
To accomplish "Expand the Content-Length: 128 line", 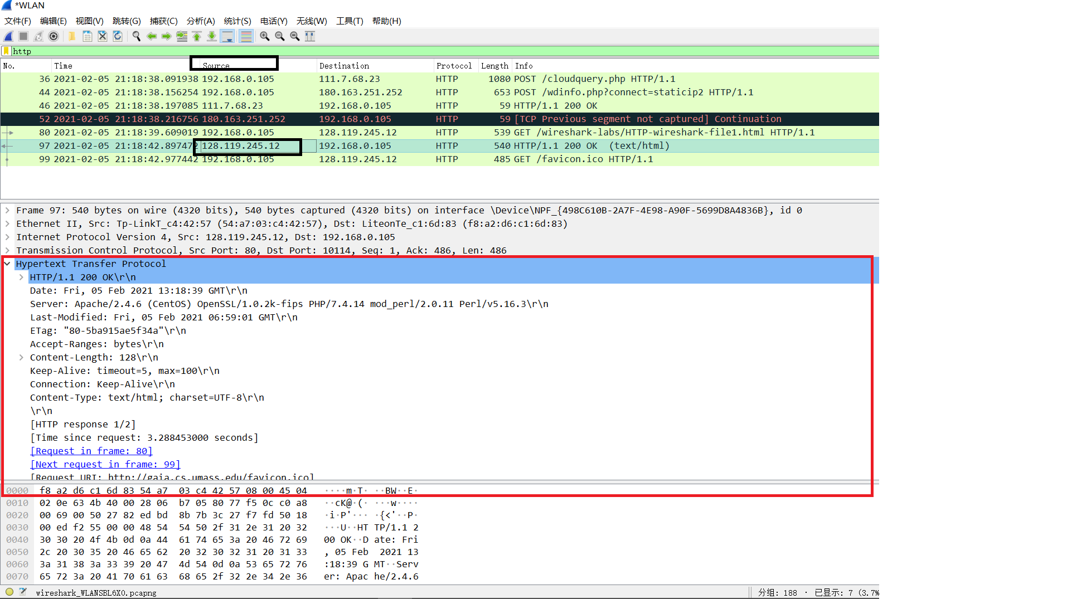I will tap(21, 358).
